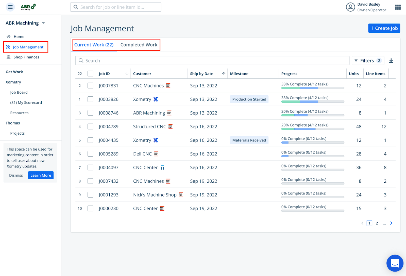This screenshot has height=276, width=406.
Task: Select checkbox for job J0004435
Action: click(90, 140)
